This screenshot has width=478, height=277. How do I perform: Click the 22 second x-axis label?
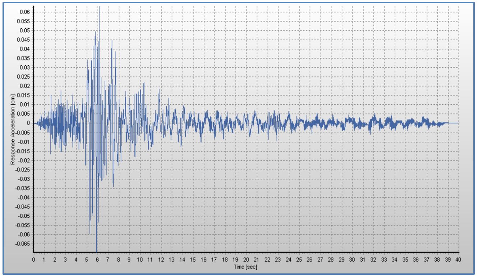pyautogui.click(x=267, y=259)
